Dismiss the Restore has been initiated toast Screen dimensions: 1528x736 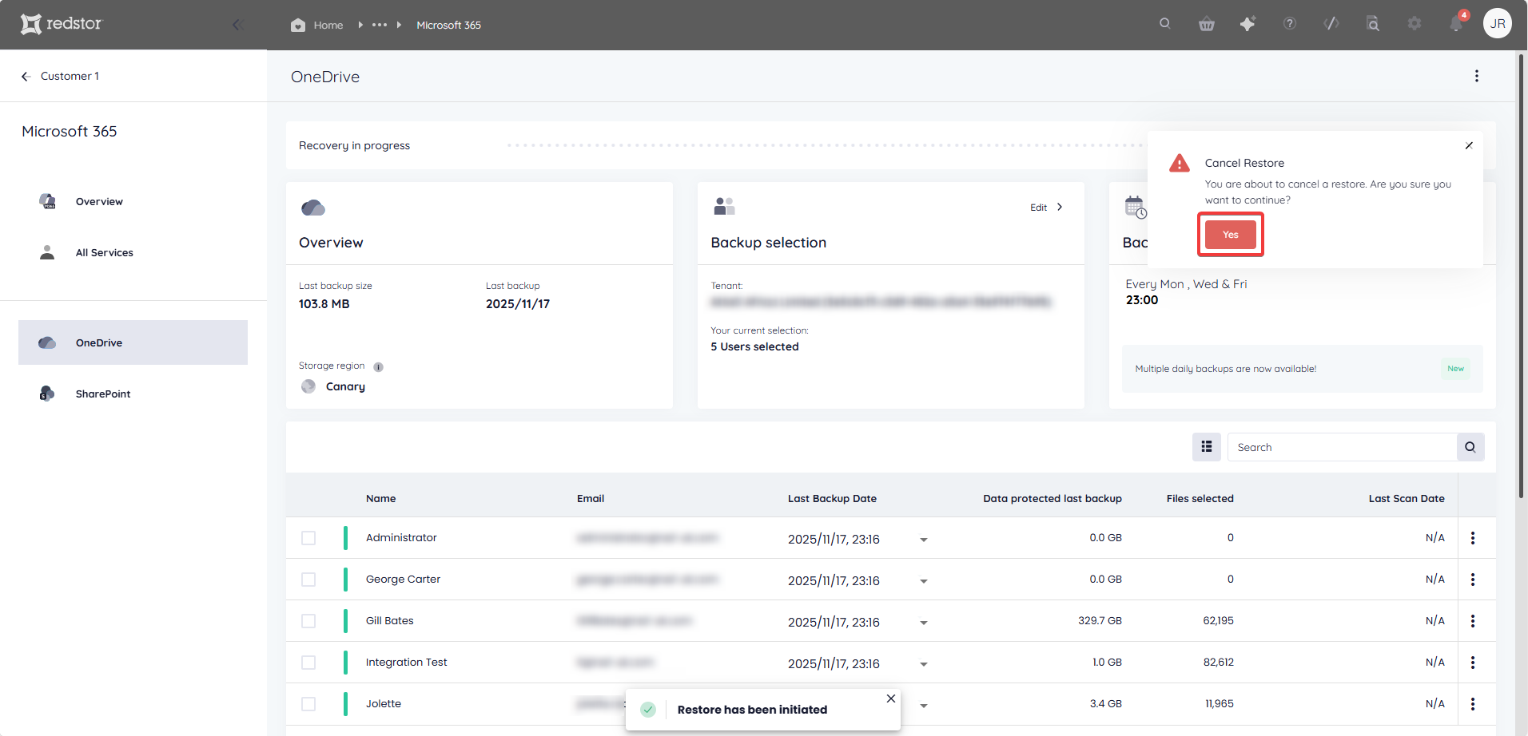[891, 698]
